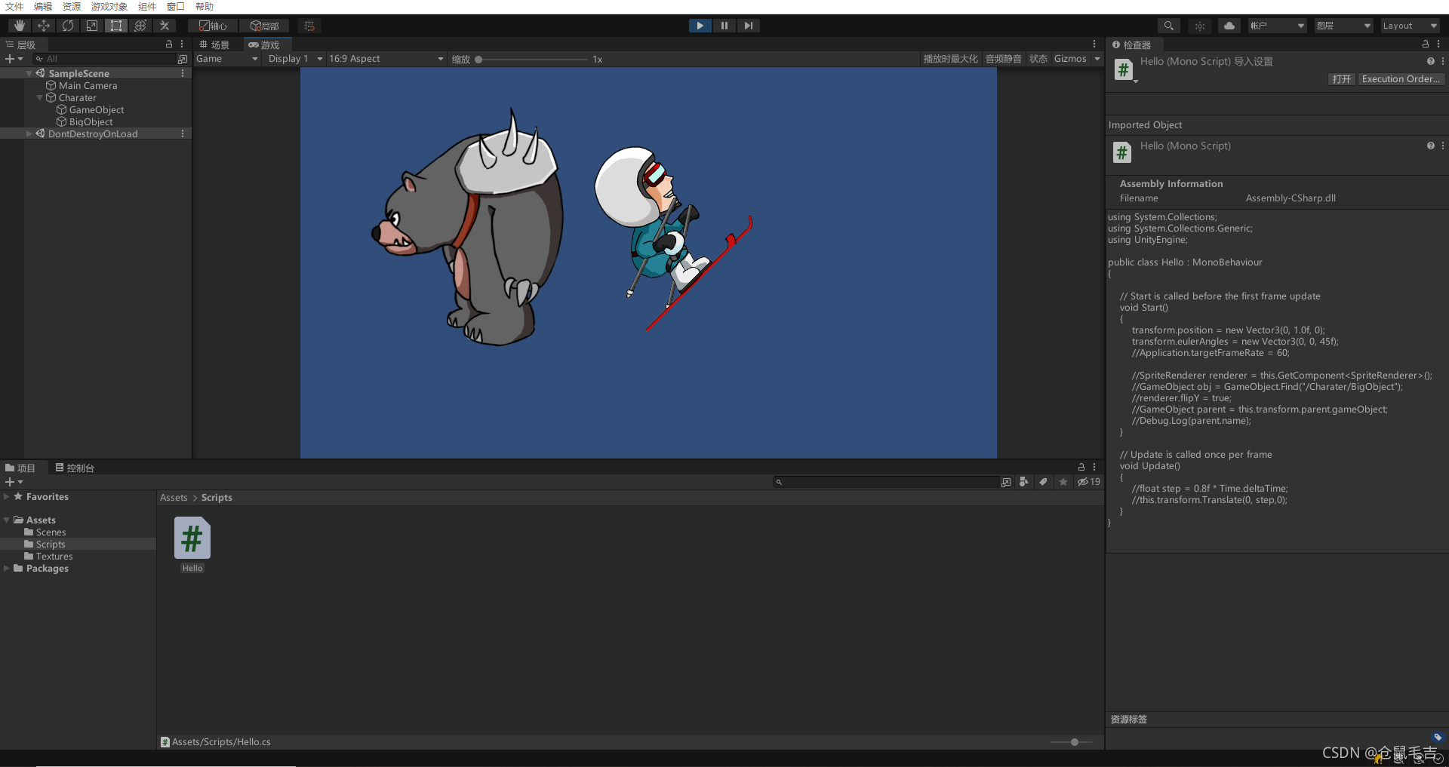Select the combined Transform tool

pyautogui.click(x=140, y=26)
